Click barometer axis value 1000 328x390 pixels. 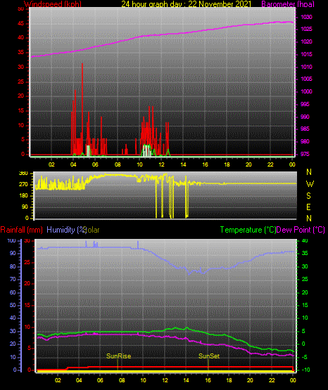pyautogui.click(x=306, y=91)
